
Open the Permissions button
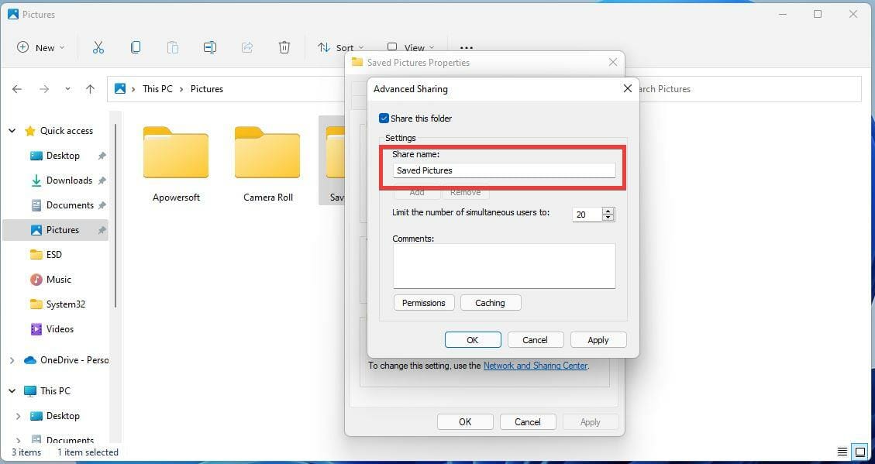click(x=423, y=303)
